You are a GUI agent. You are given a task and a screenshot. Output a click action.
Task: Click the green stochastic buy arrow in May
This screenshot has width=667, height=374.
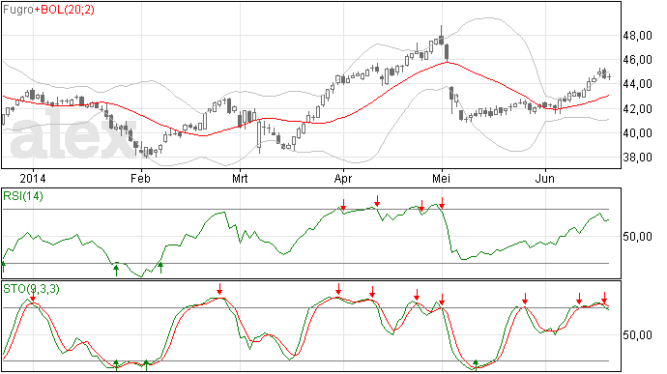click(x=476, y=364)
